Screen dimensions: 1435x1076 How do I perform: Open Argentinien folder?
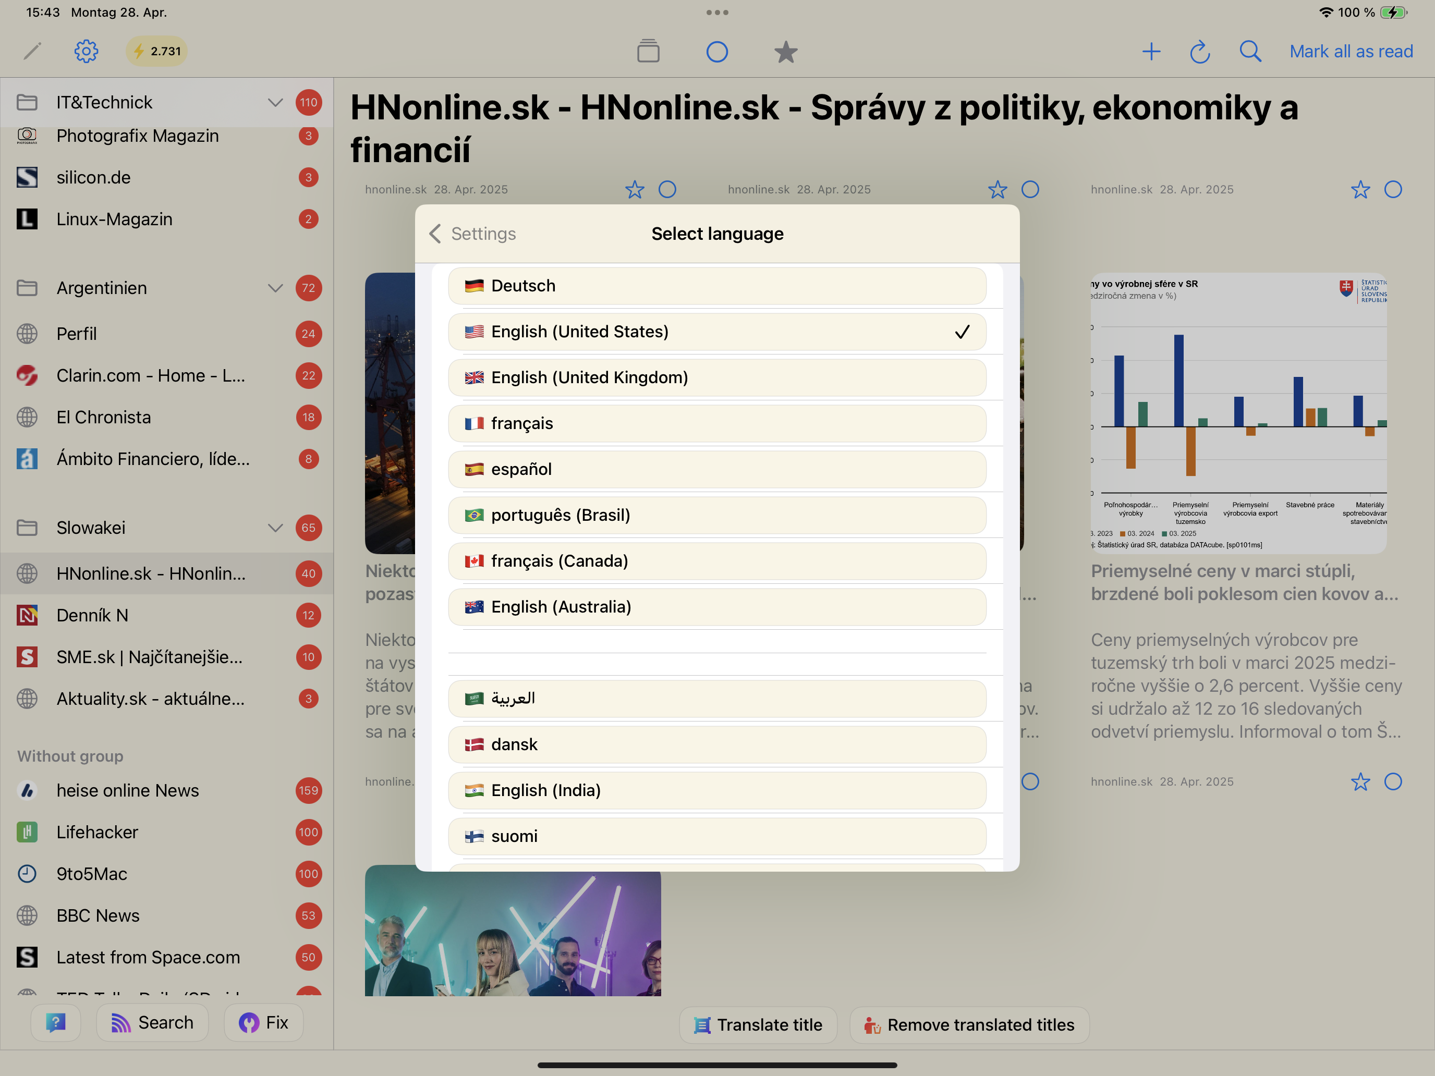(167, 288)
